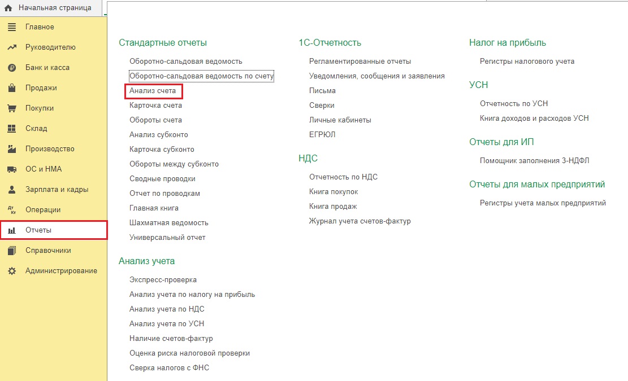The width and height of the screenshot is (628, 381).
Task: Open Регламентированные отчеты link
Action: (x=360, y=62)
